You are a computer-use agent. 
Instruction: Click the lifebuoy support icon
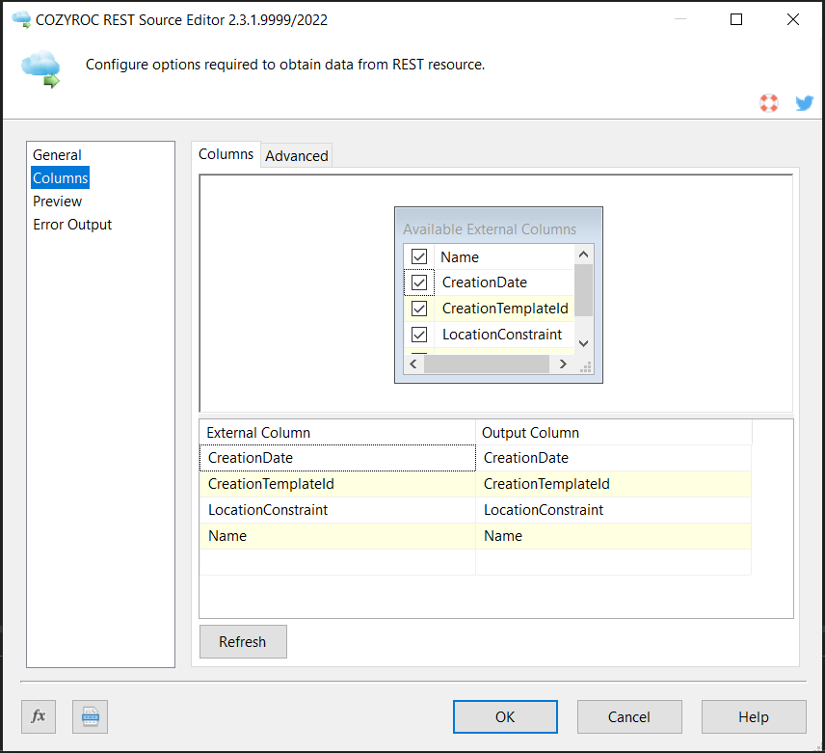tap(768, 103)
